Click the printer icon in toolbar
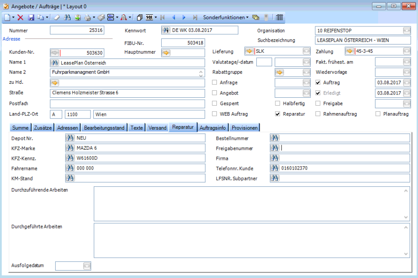Viewport: 418px width, 278px height. (87, 17)
